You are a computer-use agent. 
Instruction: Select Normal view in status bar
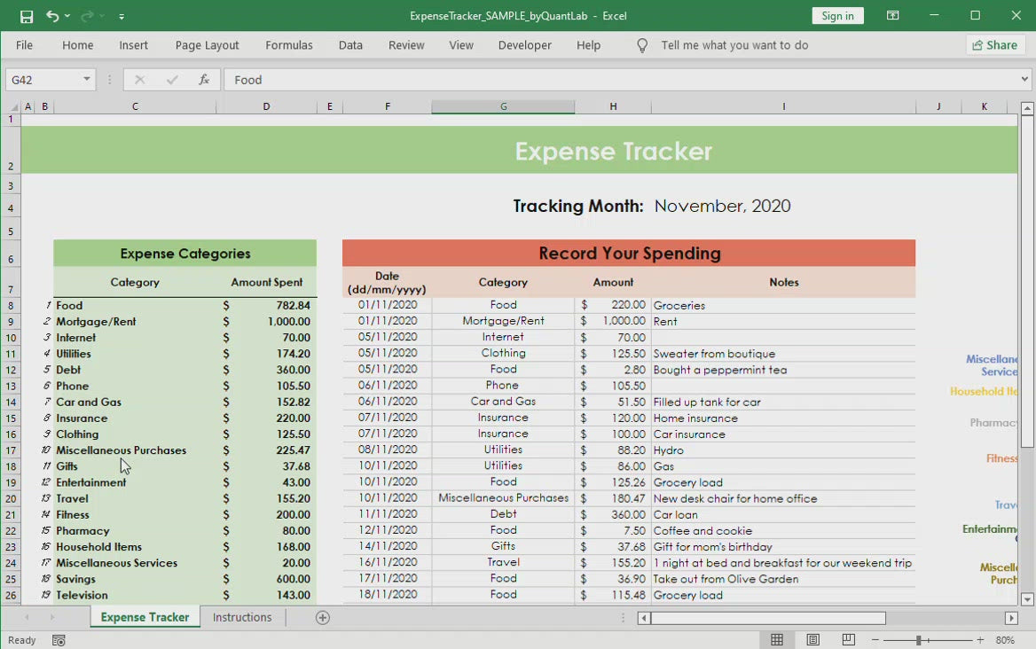777,640
